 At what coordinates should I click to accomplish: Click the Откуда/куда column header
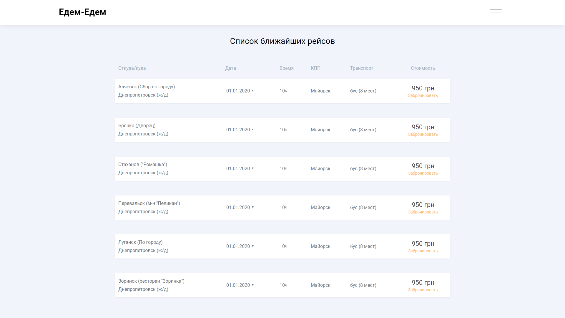click(x=132, y=68)
